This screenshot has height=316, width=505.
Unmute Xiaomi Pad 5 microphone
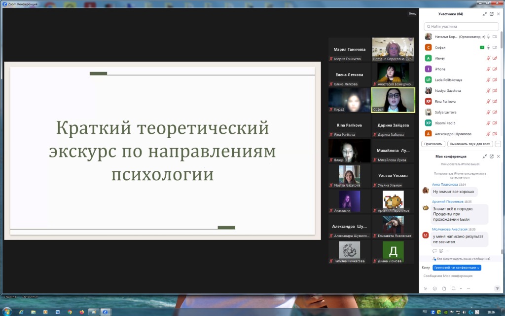(488, 123)
